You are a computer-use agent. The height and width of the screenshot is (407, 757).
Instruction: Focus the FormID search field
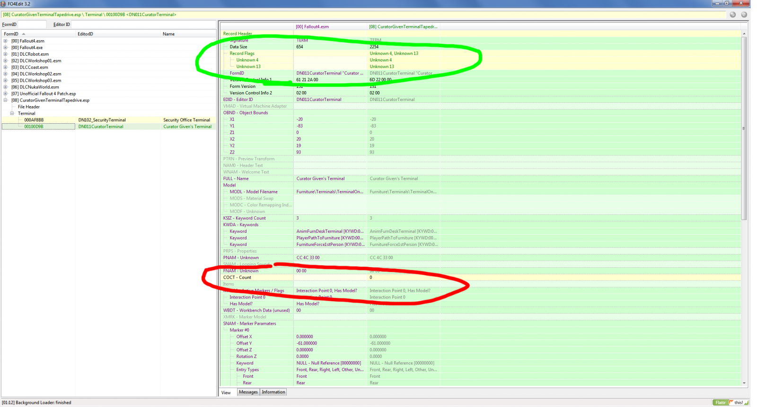(x=32, y=25)
